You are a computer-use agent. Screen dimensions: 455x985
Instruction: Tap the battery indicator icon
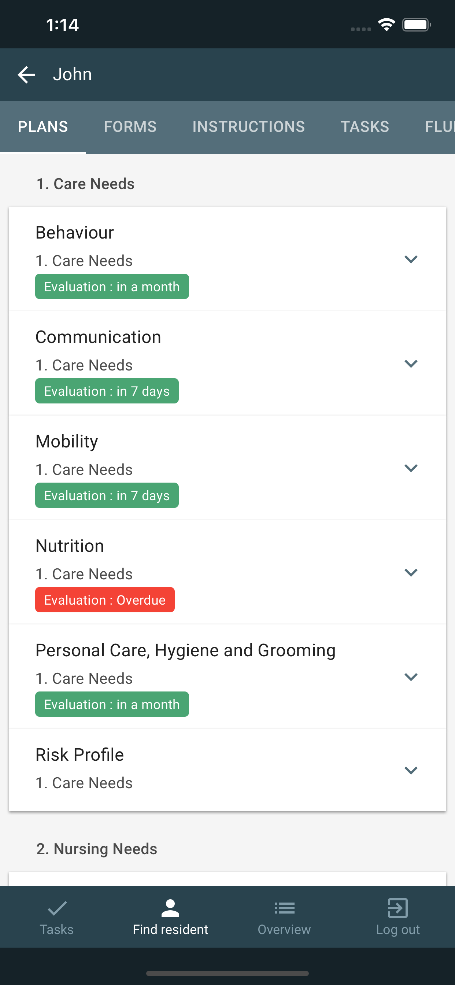point(416,25)
